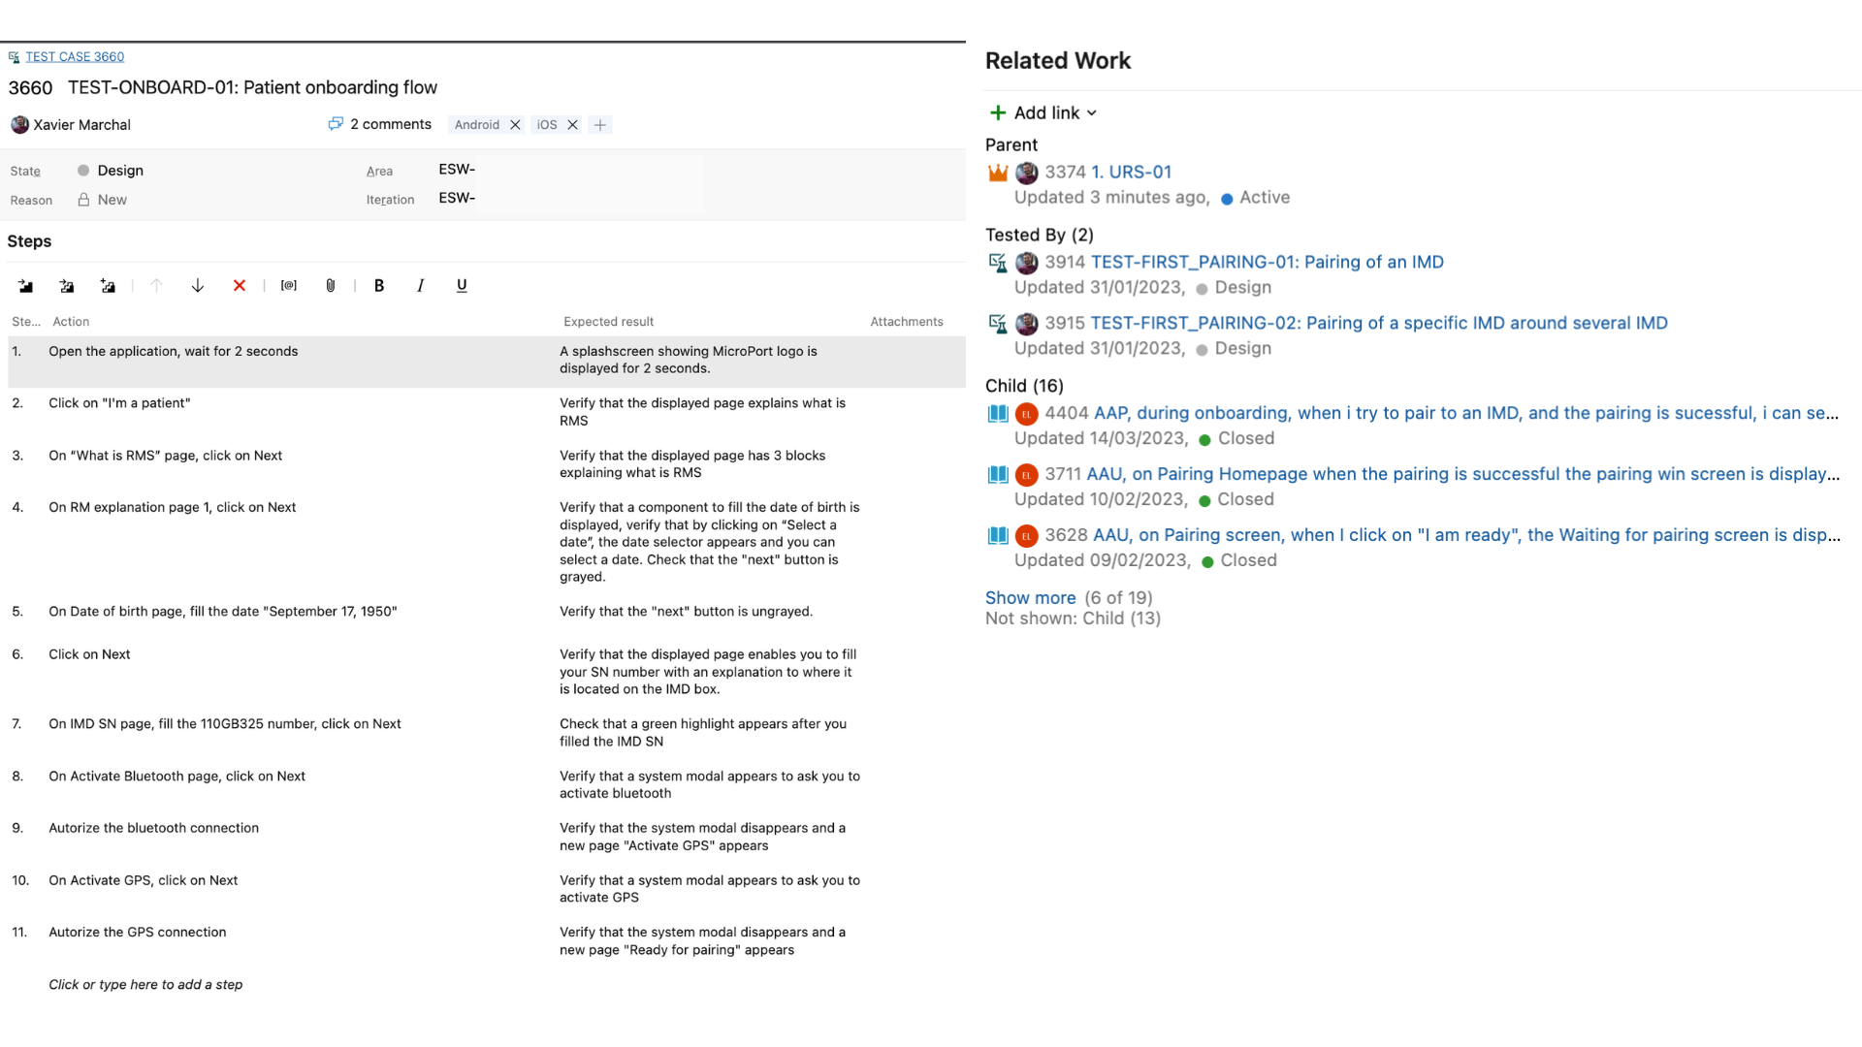Show more related work items
Viewport: 1862px width, 1047px height.
[x=1030, y=598]
